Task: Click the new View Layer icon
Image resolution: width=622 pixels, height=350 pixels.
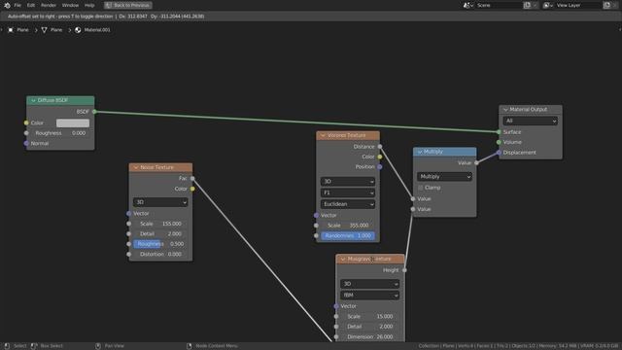Action: (606, 5)
